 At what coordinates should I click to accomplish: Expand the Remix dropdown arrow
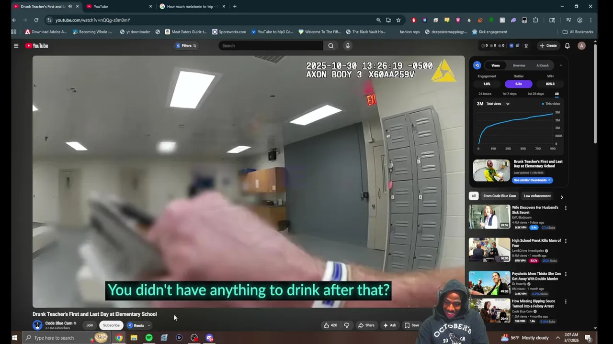tap(149, 325)
